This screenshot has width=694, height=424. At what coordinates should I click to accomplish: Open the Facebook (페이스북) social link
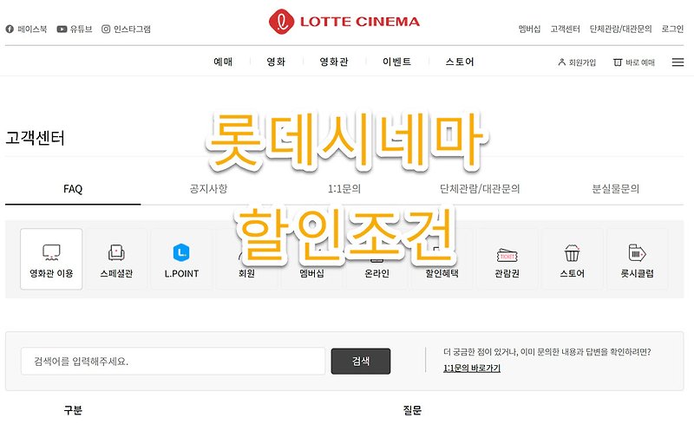26,29
